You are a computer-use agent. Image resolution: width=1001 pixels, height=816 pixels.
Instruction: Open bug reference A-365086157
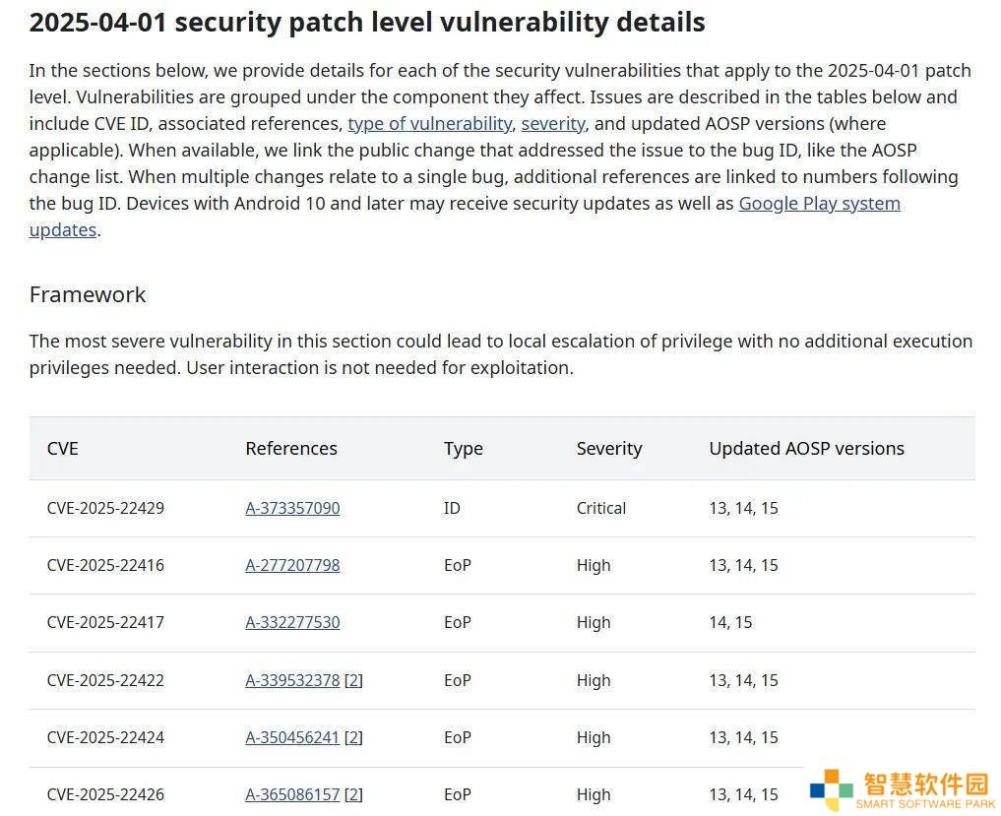(x=292, y=795)
